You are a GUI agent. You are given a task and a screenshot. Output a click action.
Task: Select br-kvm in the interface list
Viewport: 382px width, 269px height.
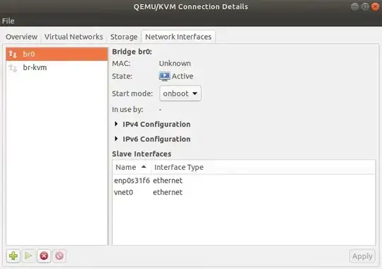click(57, 67)
